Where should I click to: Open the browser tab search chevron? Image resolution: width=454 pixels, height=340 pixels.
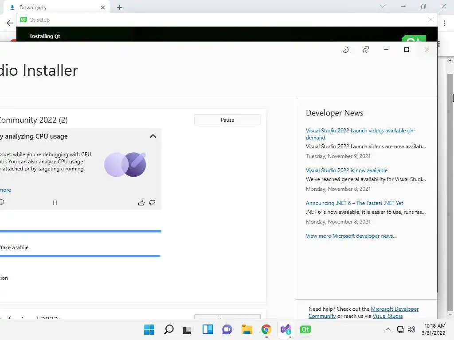(x=383, y=6)
